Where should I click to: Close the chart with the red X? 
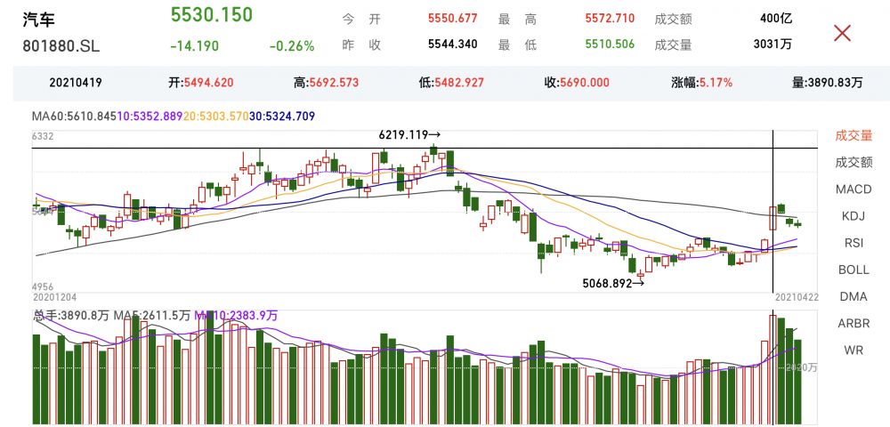click(x=842, y=34)
